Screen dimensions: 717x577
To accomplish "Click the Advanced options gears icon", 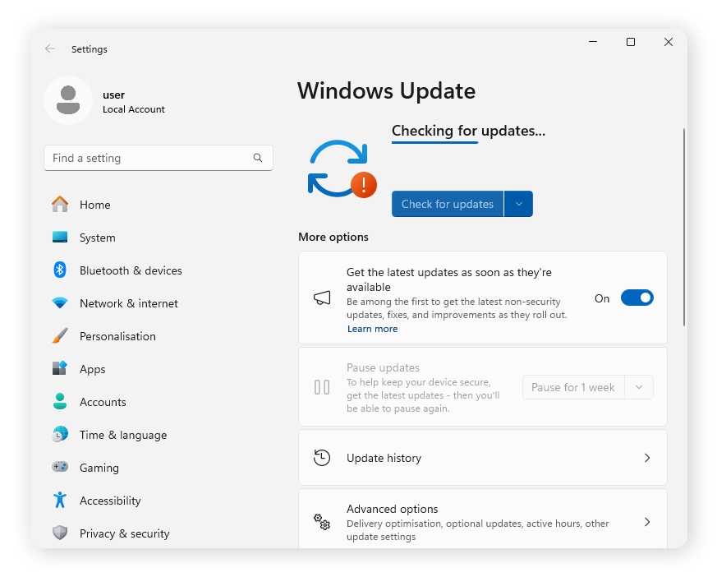I will (x=322, y=522).
